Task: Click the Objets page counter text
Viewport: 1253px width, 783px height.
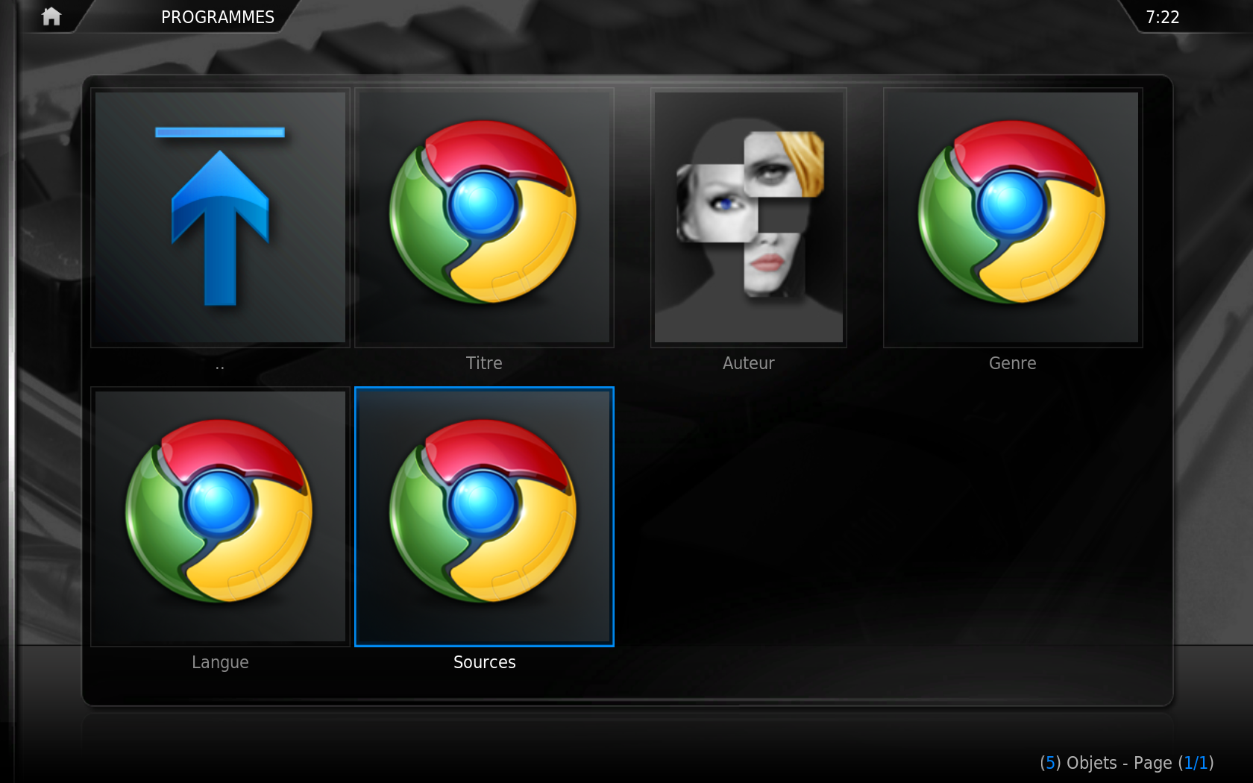Action: (1127, 763)
